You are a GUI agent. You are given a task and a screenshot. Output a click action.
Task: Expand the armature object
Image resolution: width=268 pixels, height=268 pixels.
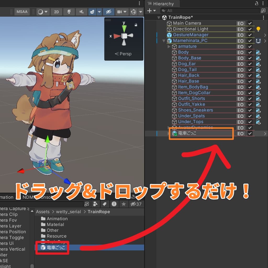tap(169, 47)
